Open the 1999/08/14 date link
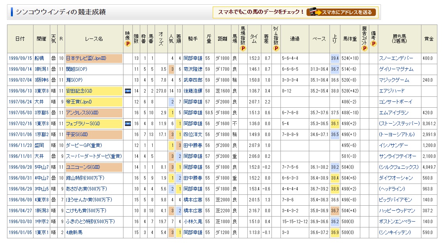 point(20,69)
